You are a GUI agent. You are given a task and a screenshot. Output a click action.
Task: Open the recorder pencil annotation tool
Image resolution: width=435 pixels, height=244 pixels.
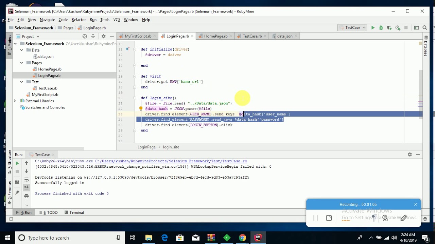pos(404,218)
